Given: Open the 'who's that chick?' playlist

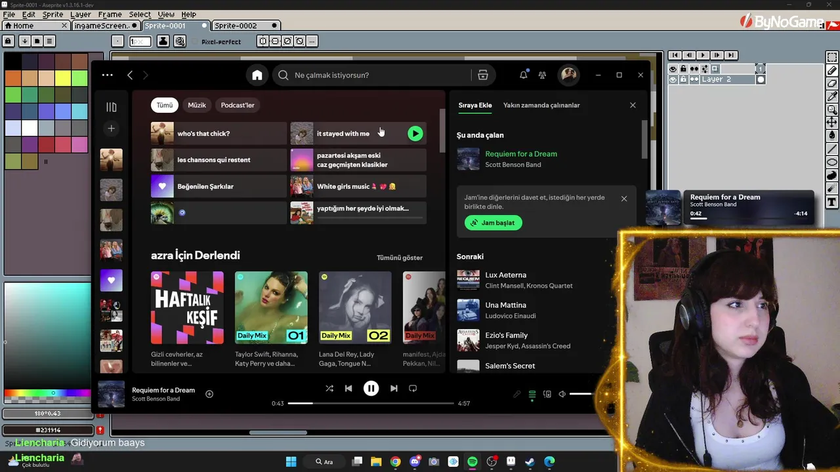Looking at the screenshot, I should tap(219, 134).
